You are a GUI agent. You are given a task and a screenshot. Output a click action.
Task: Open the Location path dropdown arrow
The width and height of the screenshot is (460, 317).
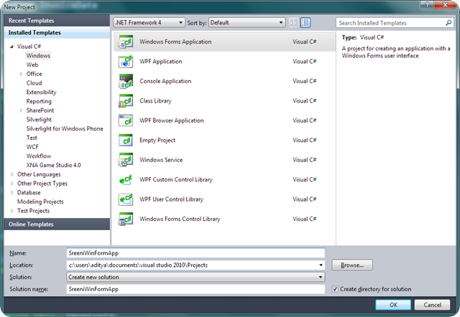click(x=321, y=265)
